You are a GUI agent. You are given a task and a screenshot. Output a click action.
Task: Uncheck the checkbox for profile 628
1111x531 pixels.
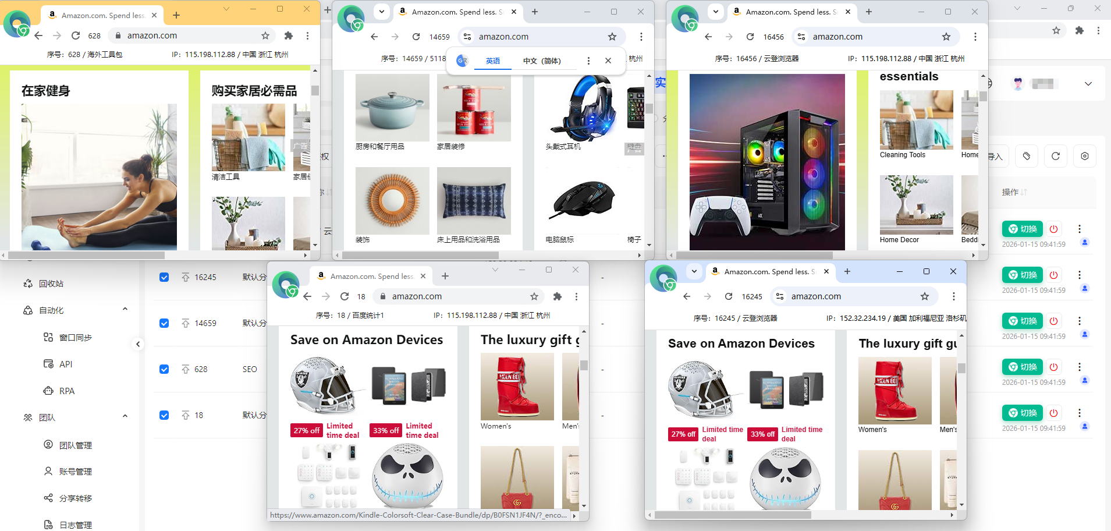click(x=164, y=369)
